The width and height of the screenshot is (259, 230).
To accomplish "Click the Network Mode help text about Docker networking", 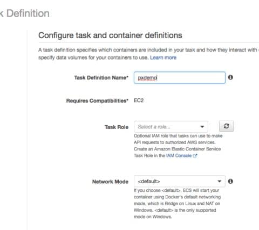I will point(177,204).
